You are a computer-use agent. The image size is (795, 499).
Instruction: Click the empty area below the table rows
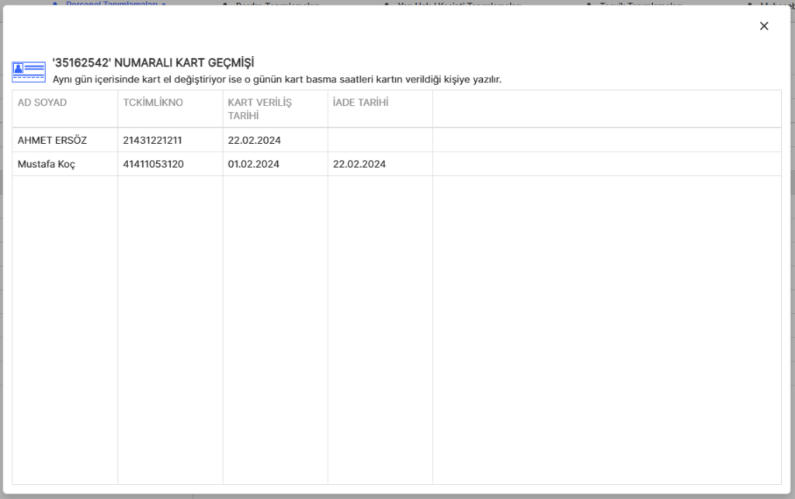click(396, 326)
